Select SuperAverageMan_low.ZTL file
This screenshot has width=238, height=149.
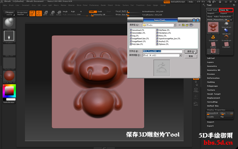pyautogui.click(x=168, y=39)
